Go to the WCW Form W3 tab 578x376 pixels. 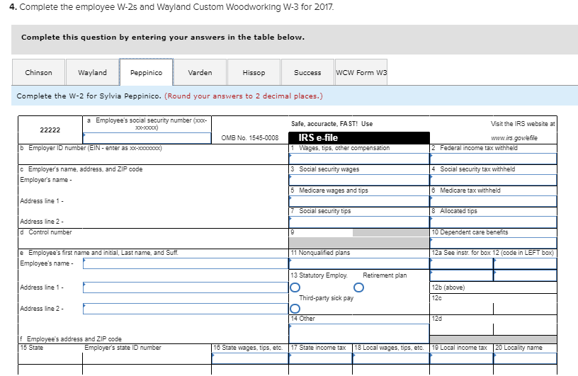coord(361,72)
